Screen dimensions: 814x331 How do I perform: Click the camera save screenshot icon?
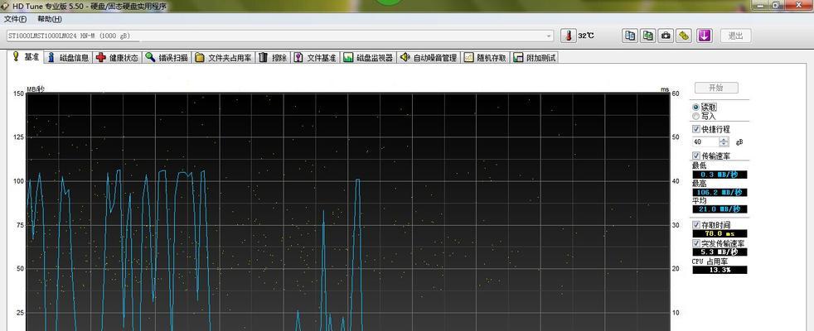click(666, 36)
